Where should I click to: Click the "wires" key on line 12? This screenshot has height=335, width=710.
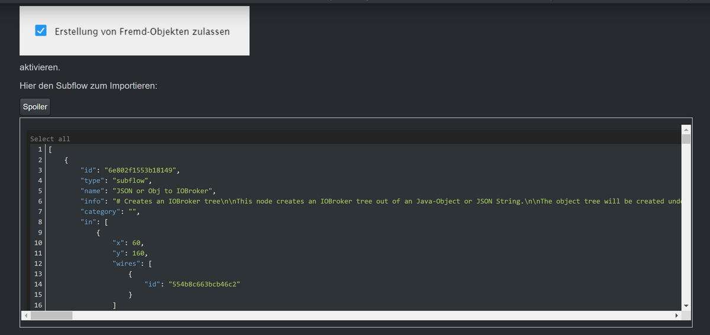[x=126, y=264]
